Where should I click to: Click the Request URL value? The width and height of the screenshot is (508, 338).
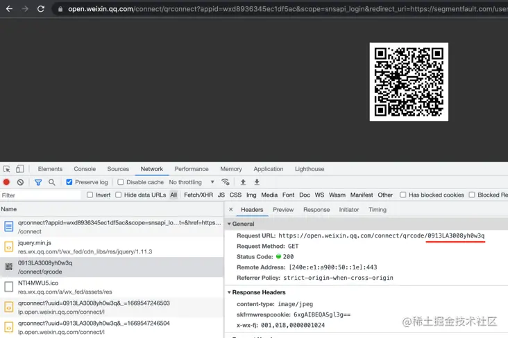[x=381, y=235]
